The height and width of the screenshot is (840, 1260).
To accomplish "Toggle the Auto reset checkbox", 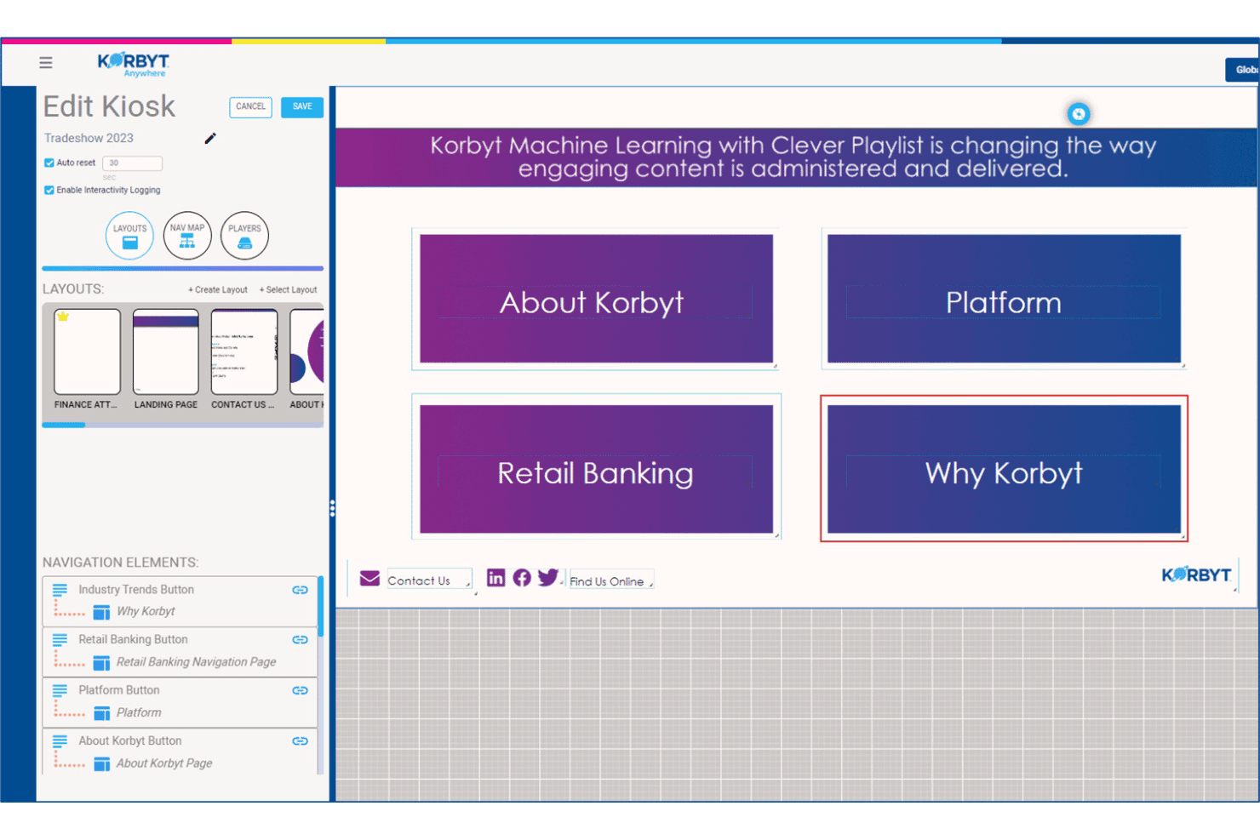I will (49, 163).
